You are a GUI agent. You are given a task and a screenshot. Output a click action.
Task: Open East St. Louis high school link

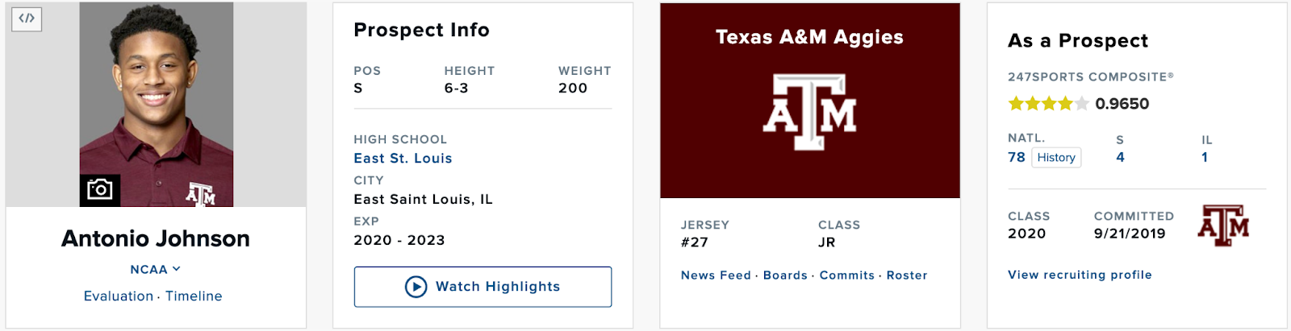tap(403, 159)
